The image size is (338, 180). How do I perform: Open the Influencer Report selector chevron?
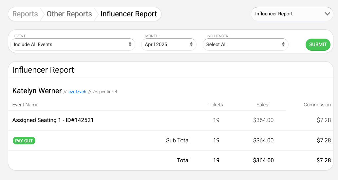(327, 14)
